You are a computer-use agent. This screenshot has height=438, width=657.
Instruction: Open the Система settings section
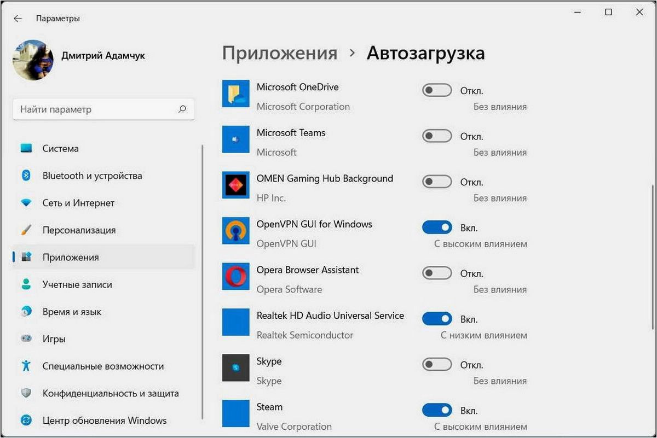[x=103, y=148]
